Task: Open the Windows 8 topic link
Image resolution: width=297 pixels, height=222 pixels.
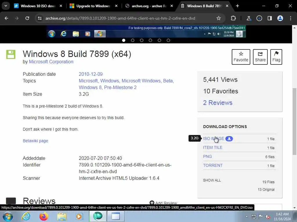Action: (90, 87)
